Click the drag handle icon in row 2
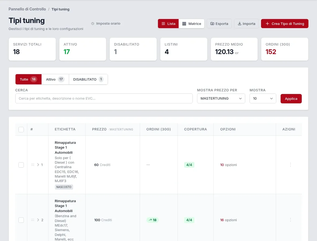 (x=33, y=220)
